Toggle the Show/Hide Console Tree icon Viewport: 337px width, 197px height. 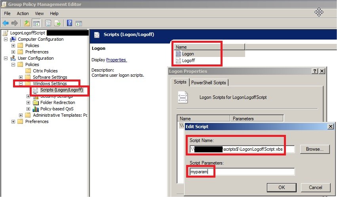pyautogui.click(x=36, y=23)
